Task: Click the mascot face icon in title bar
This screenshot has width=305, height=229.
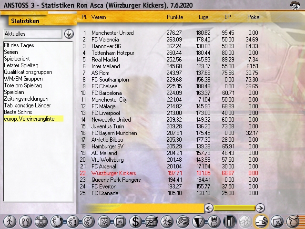Action: point(295,5)
